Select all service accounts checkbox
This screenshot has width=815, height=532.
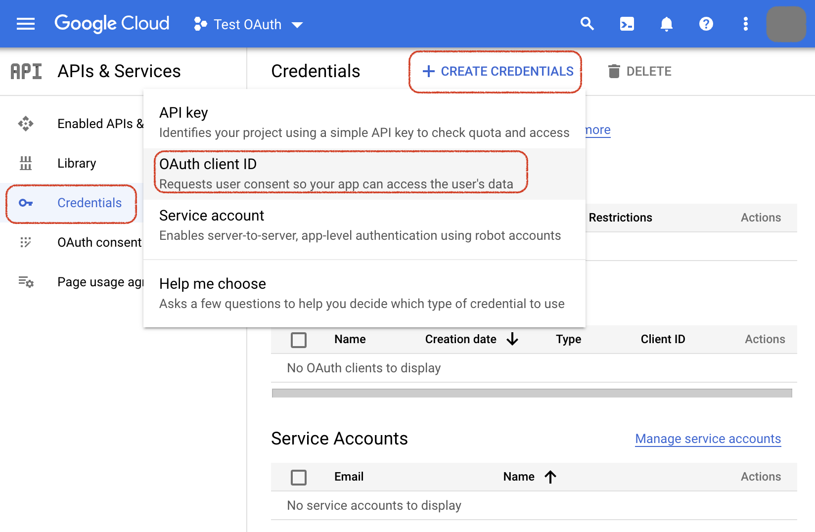click(299, 478)
